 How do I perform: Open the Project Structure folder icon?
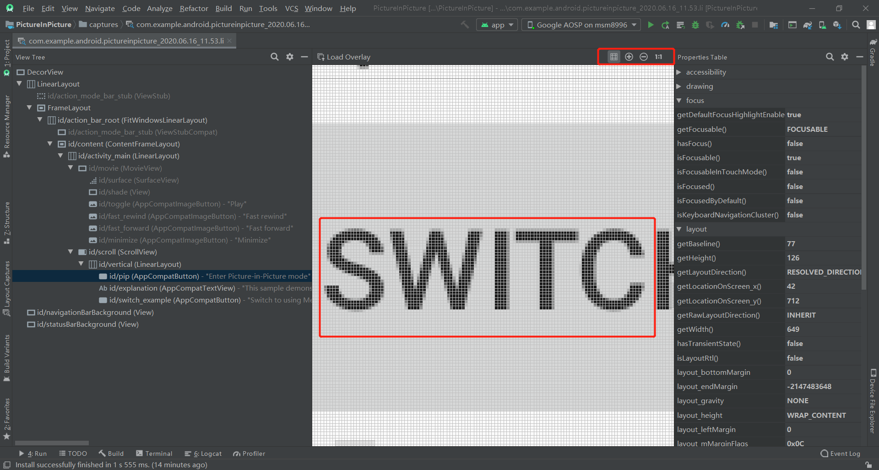[x=774, y=25]
